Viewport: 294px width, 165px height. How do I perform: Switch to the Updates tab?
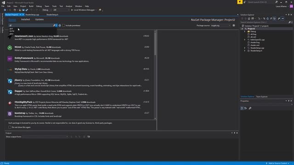click(x=40, y=19)
